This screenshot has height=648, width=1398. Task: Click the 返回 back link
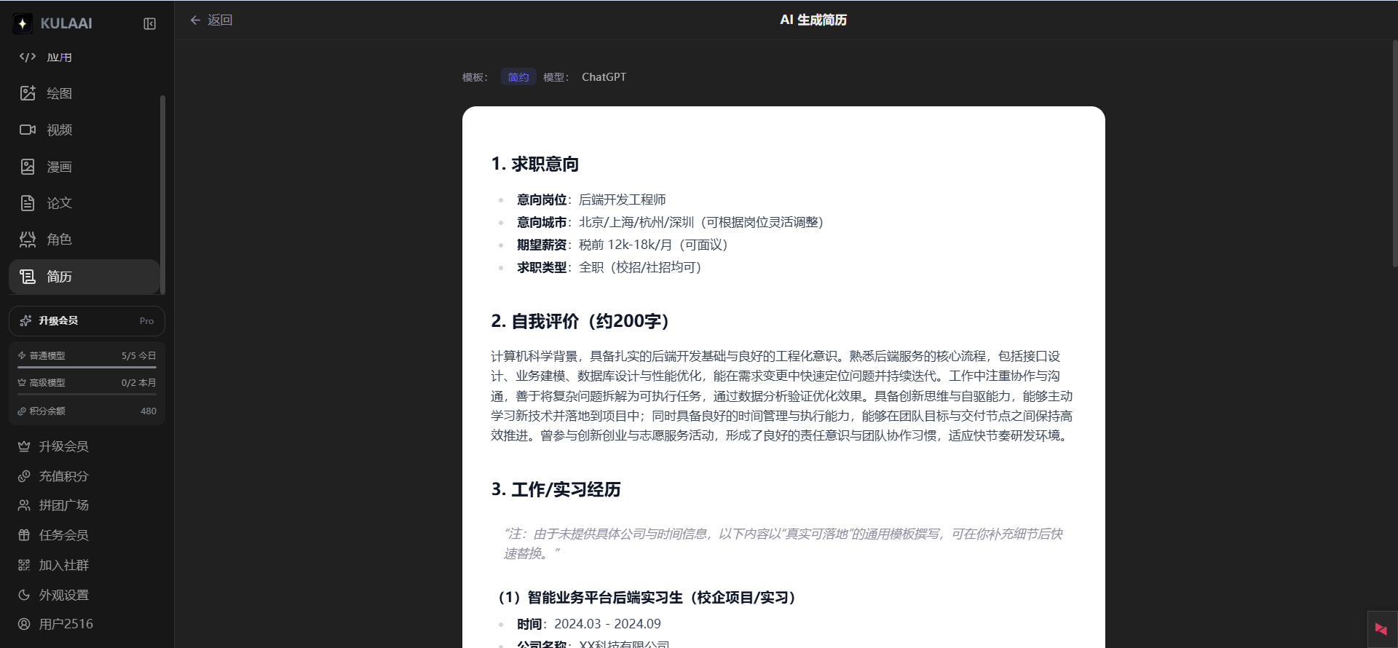pos(211,20)
